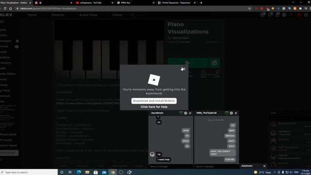Open Gift Cards in left sidebar
Screen dimensions: 311x175
click(x=6, y=140)
